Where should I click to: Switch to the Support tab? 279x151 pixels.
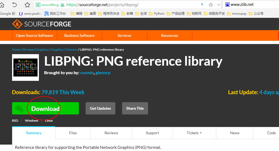[152, 133]
